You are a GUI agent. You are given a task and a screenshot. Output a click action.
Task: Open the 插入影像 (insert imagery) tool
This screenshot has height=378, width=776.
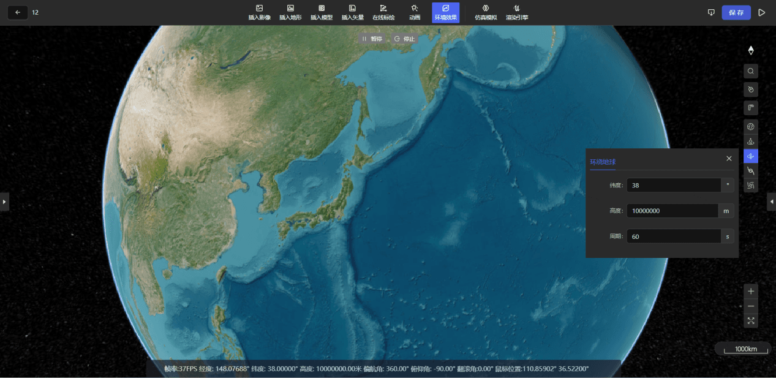point(259,12)
